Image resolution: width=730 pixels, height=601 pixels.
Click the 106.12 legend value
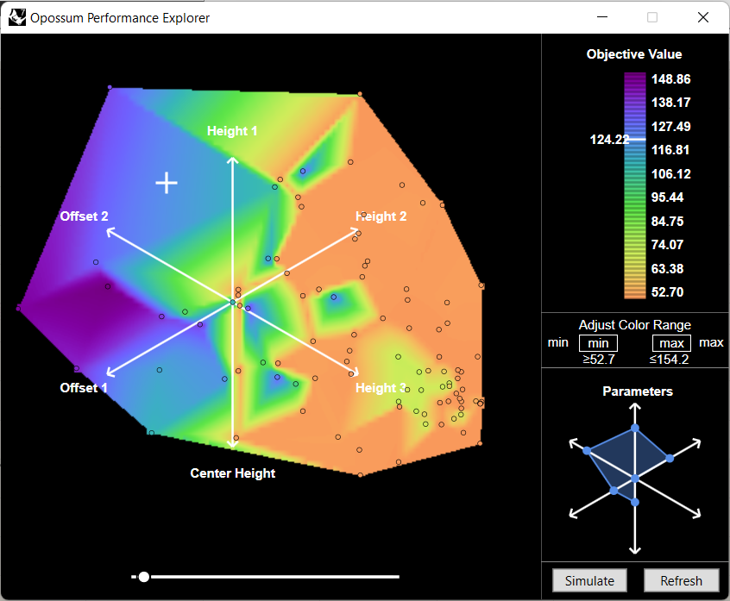670,174
